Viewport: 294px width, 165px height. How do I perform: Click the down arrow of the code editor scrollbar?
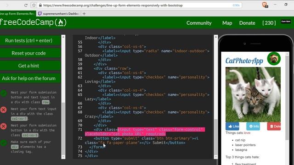pyautogui.click(x=216, y=157)
